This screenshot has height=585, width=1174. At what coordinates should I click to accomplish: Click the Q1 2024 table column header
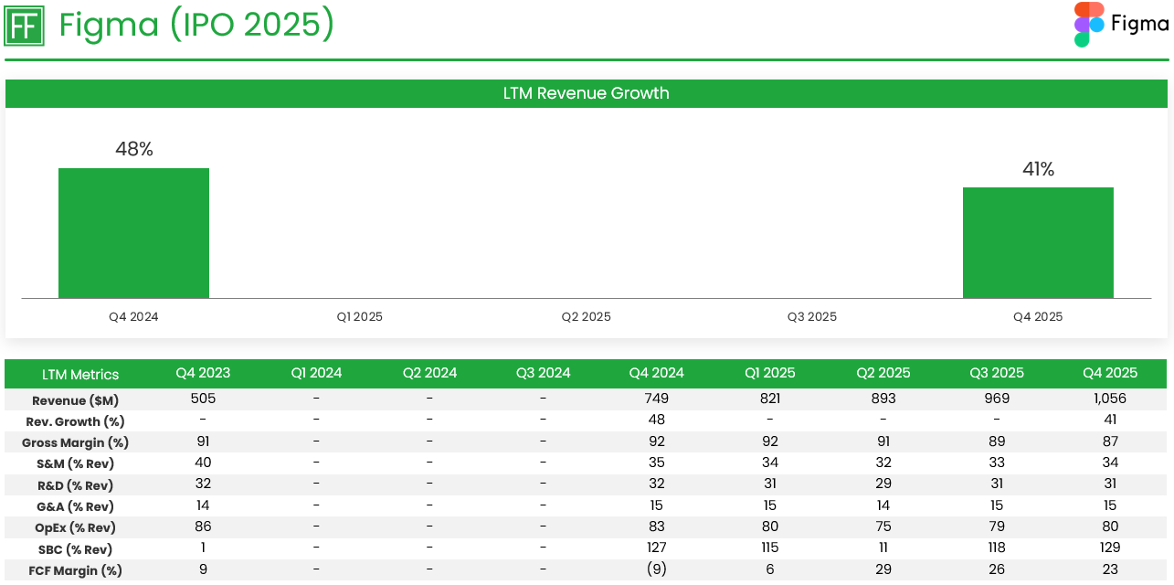[x=316, y=373]
